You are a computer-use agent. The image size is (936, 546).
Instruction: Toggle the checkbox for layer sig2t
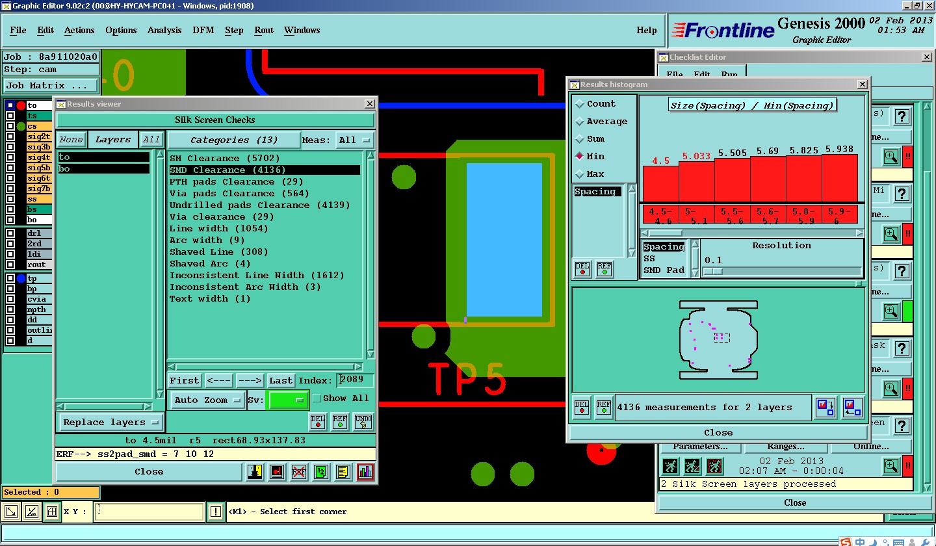point(10,136)
